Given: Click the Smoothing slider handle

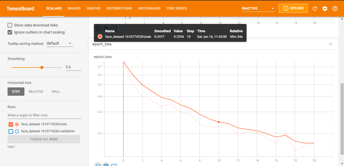Looking at the screenshot, I should click(42, 68).
